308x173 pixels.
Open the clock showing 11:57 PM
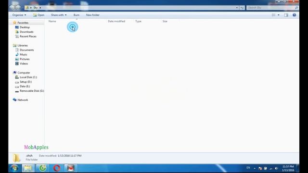coord(288,168)
